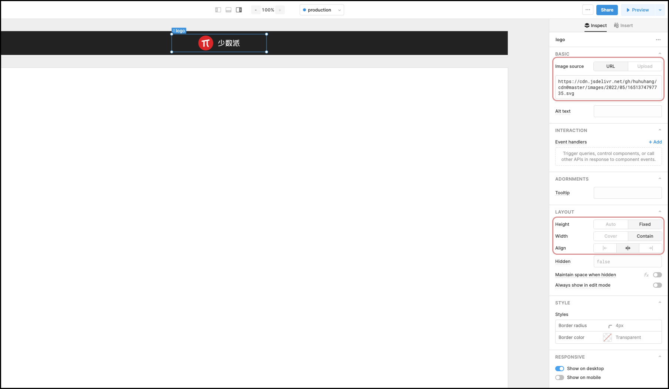Switch to the Insert tab
This screenshot has height=389, width=669.
click(x=623, y=26)
